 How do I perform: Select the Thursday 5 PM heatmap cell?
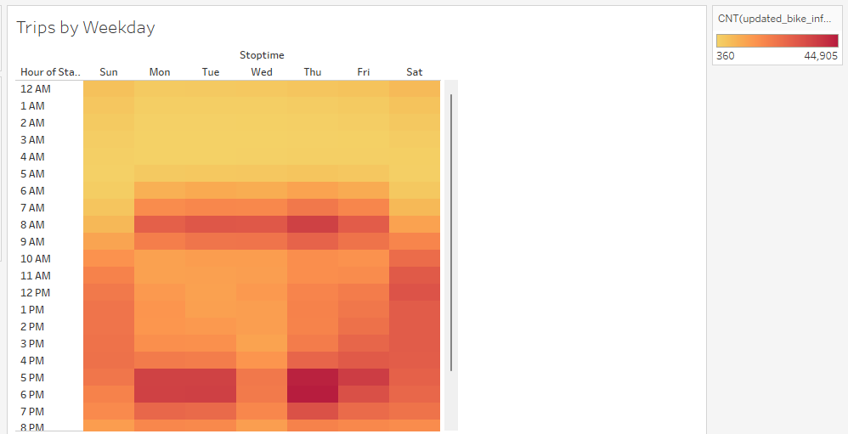[313, 377]
